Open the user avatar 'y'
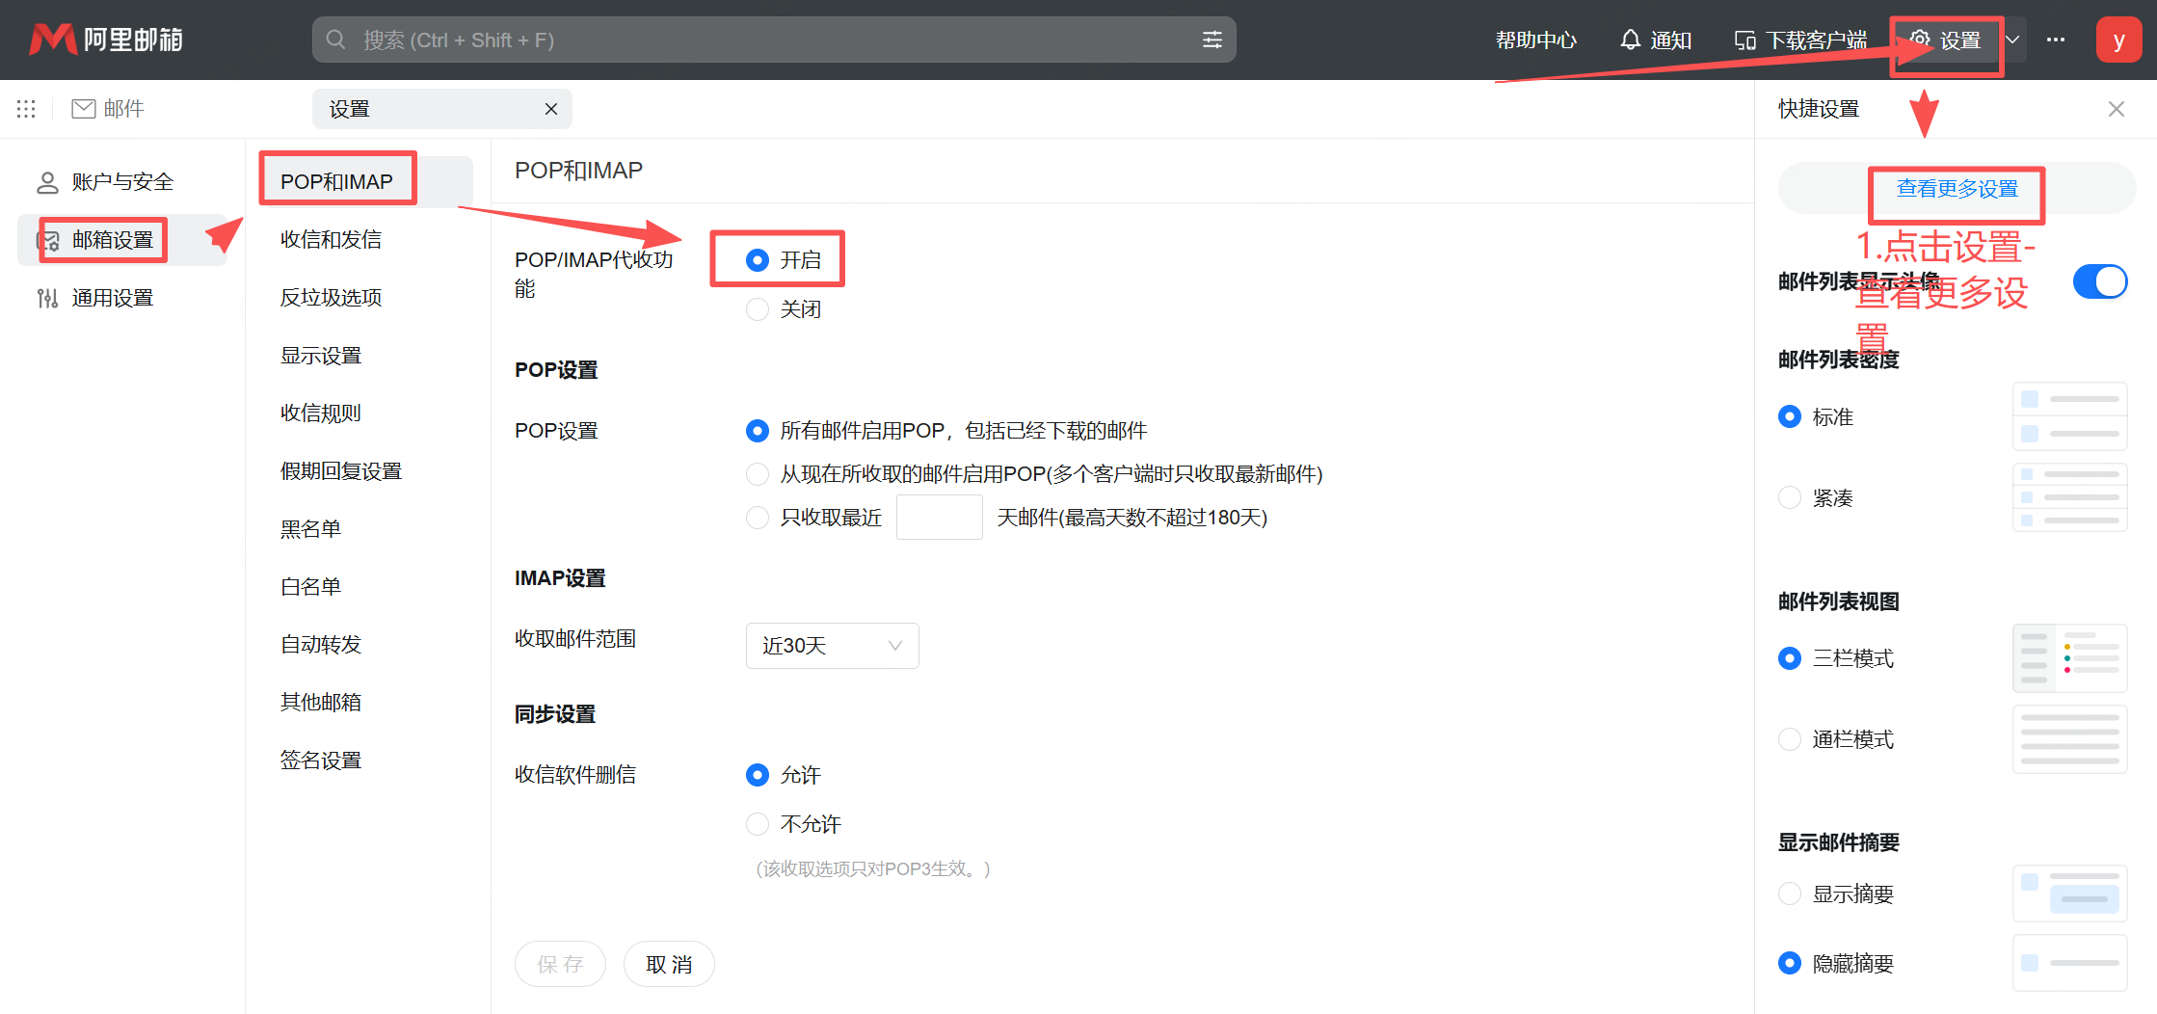Viewport: 2157px width, 1014px height. (2118, 40)
